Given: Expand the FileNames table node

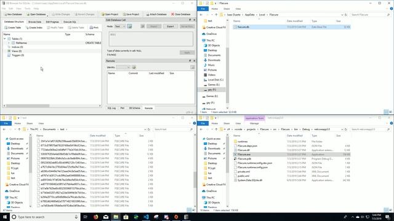Looking at the screenshot, I should (x=9, y=43).
